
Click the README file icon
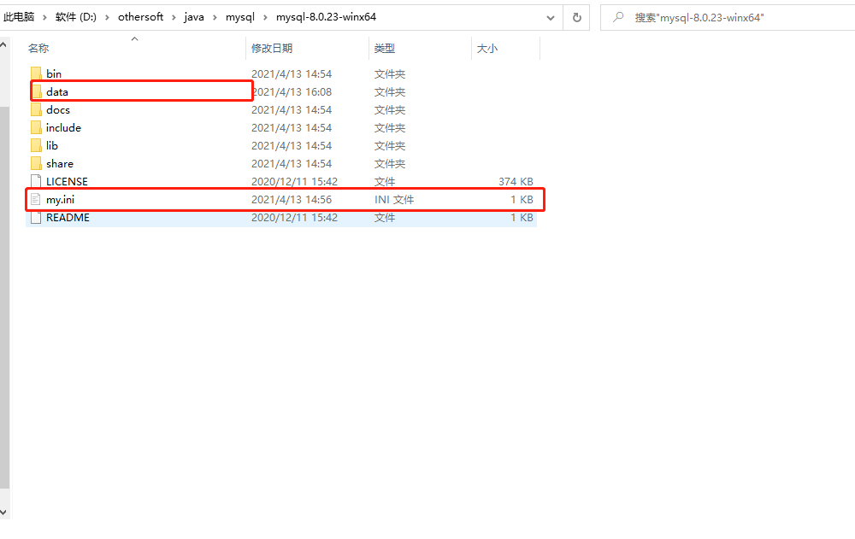pyautogui.click(x=36, y=218)
